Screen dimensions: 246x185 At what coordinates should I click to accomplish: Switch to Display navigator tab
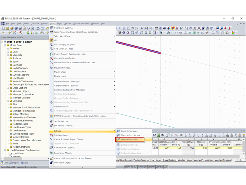pos(14,163)
